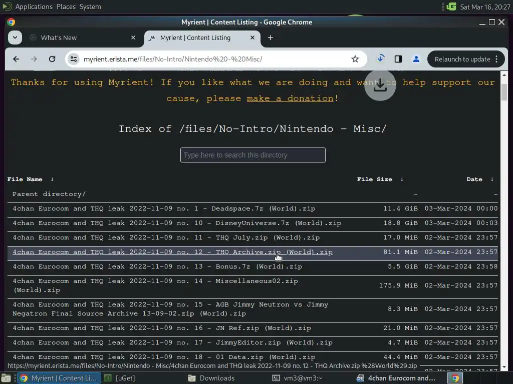The width and height of the screenshot is (513, 384).
Task: Sort by File Name column arrow
Action: click(52, 179)
